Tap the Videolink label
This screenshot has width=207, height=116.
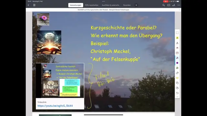tap(42, 102)
